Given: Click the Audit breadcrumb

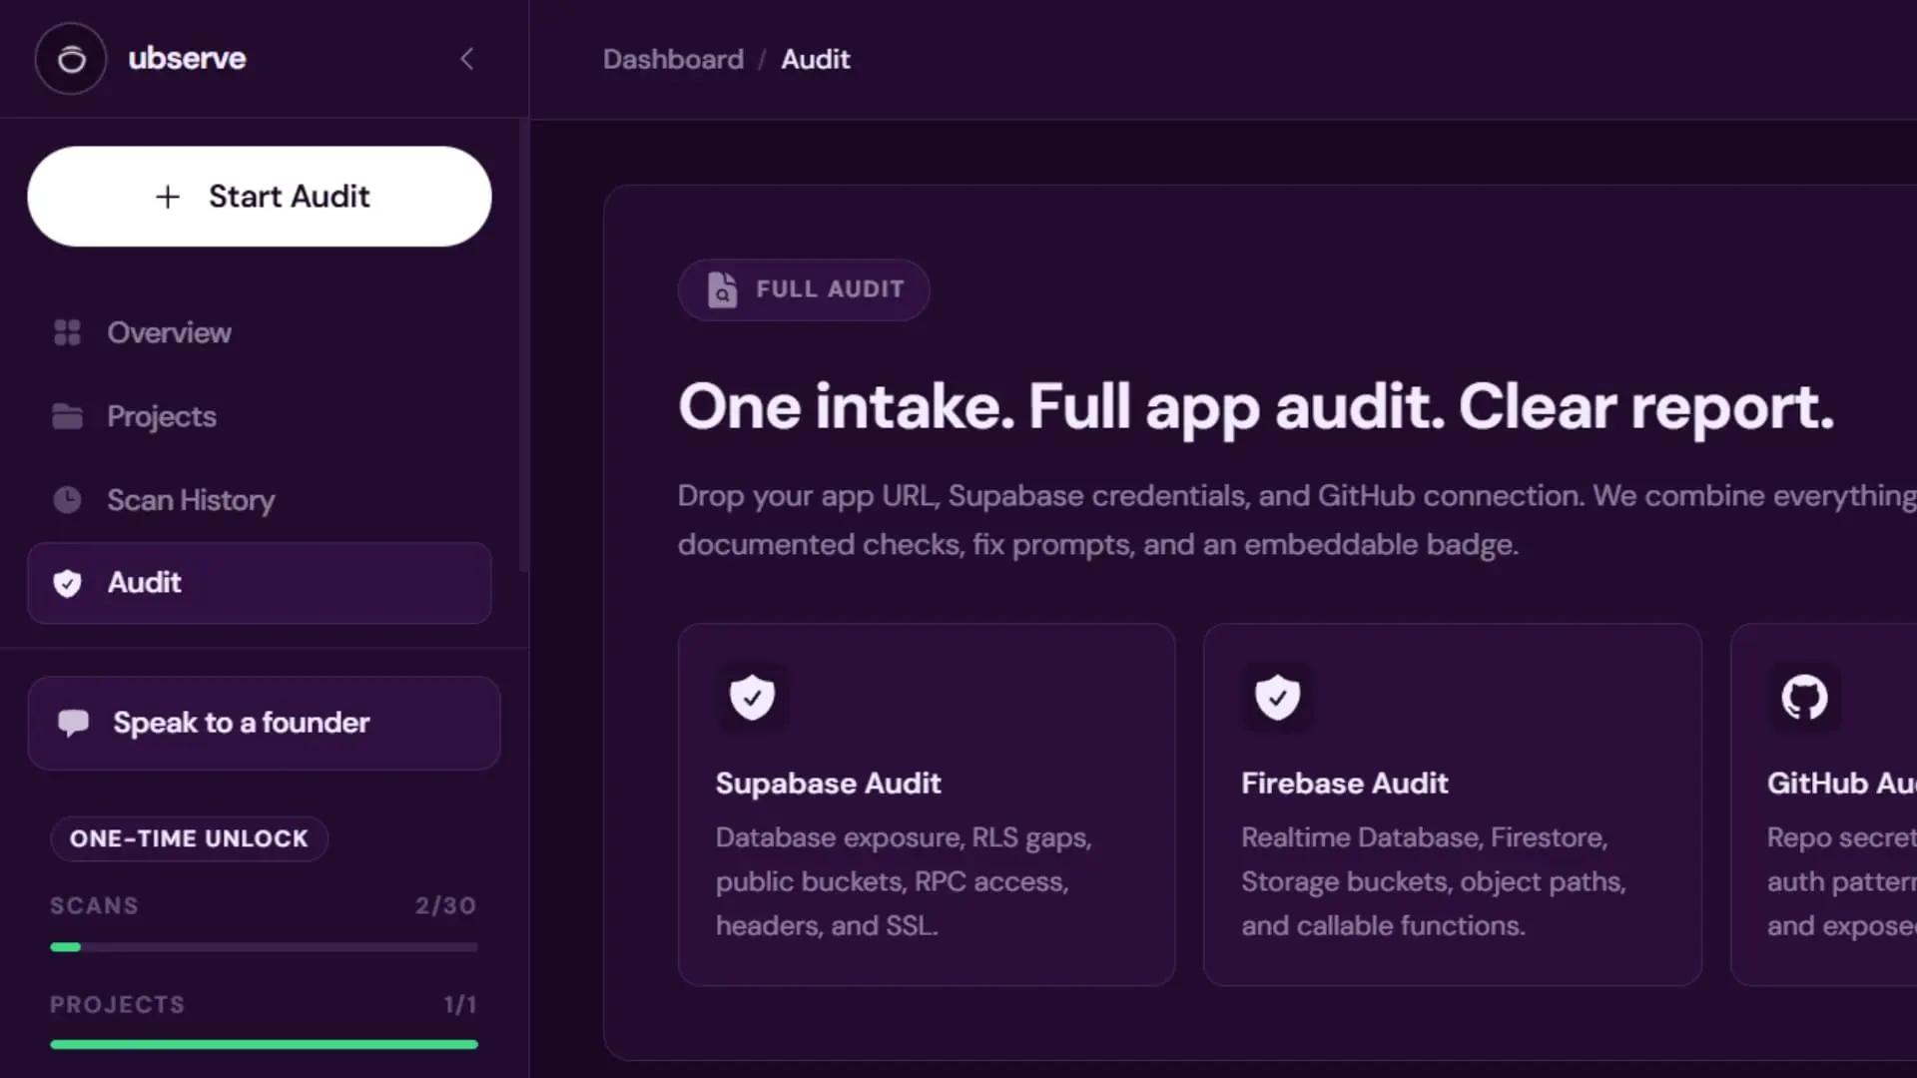Looking at the screenshot, I should tap(815, 59).
